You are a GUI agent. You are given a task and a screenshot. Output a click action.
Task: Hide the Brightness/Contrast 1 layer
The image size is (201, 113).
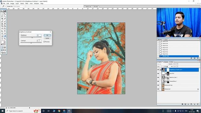(158, 70)
